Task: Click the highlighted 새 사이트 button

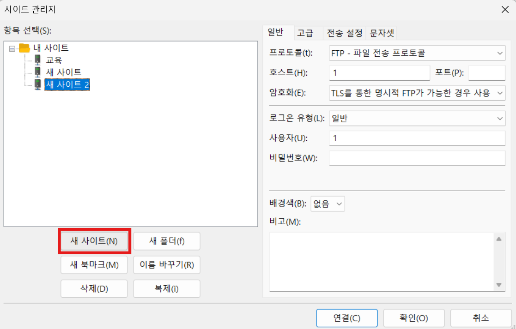Action: (x=94, y=241)
